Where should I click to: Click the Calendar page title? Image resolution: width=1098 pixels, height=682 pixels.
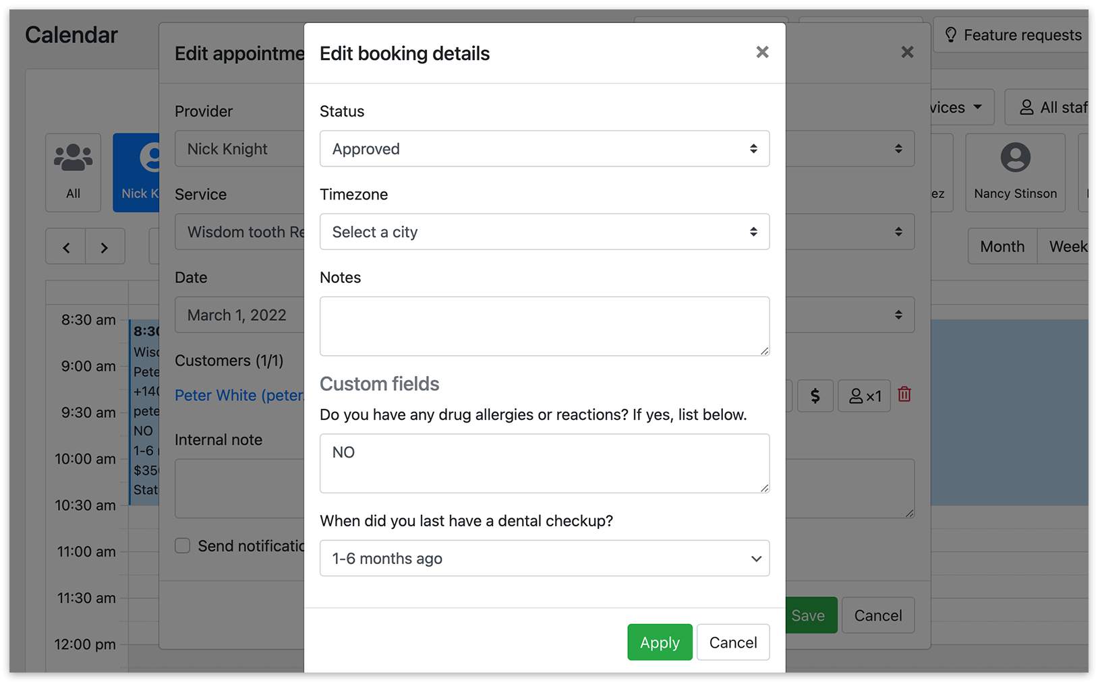click(x=71, y=35)
